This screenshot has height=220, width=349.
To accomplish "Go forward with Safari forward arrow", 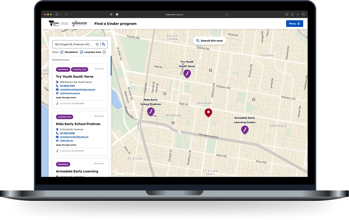I will click(x=72, y=14).
